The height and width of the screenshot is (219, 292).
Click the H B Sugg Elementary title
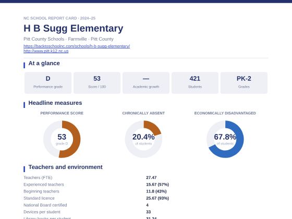click(74, 28)
